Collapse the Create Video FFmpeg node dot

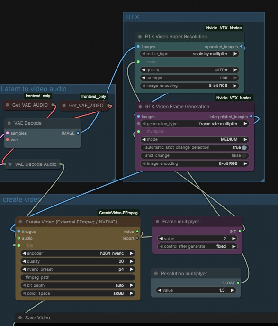(20, 222)
